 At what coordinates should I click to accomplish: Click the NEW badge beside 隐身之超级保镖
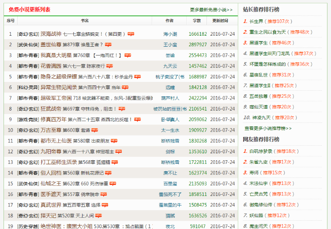(137, 77)
